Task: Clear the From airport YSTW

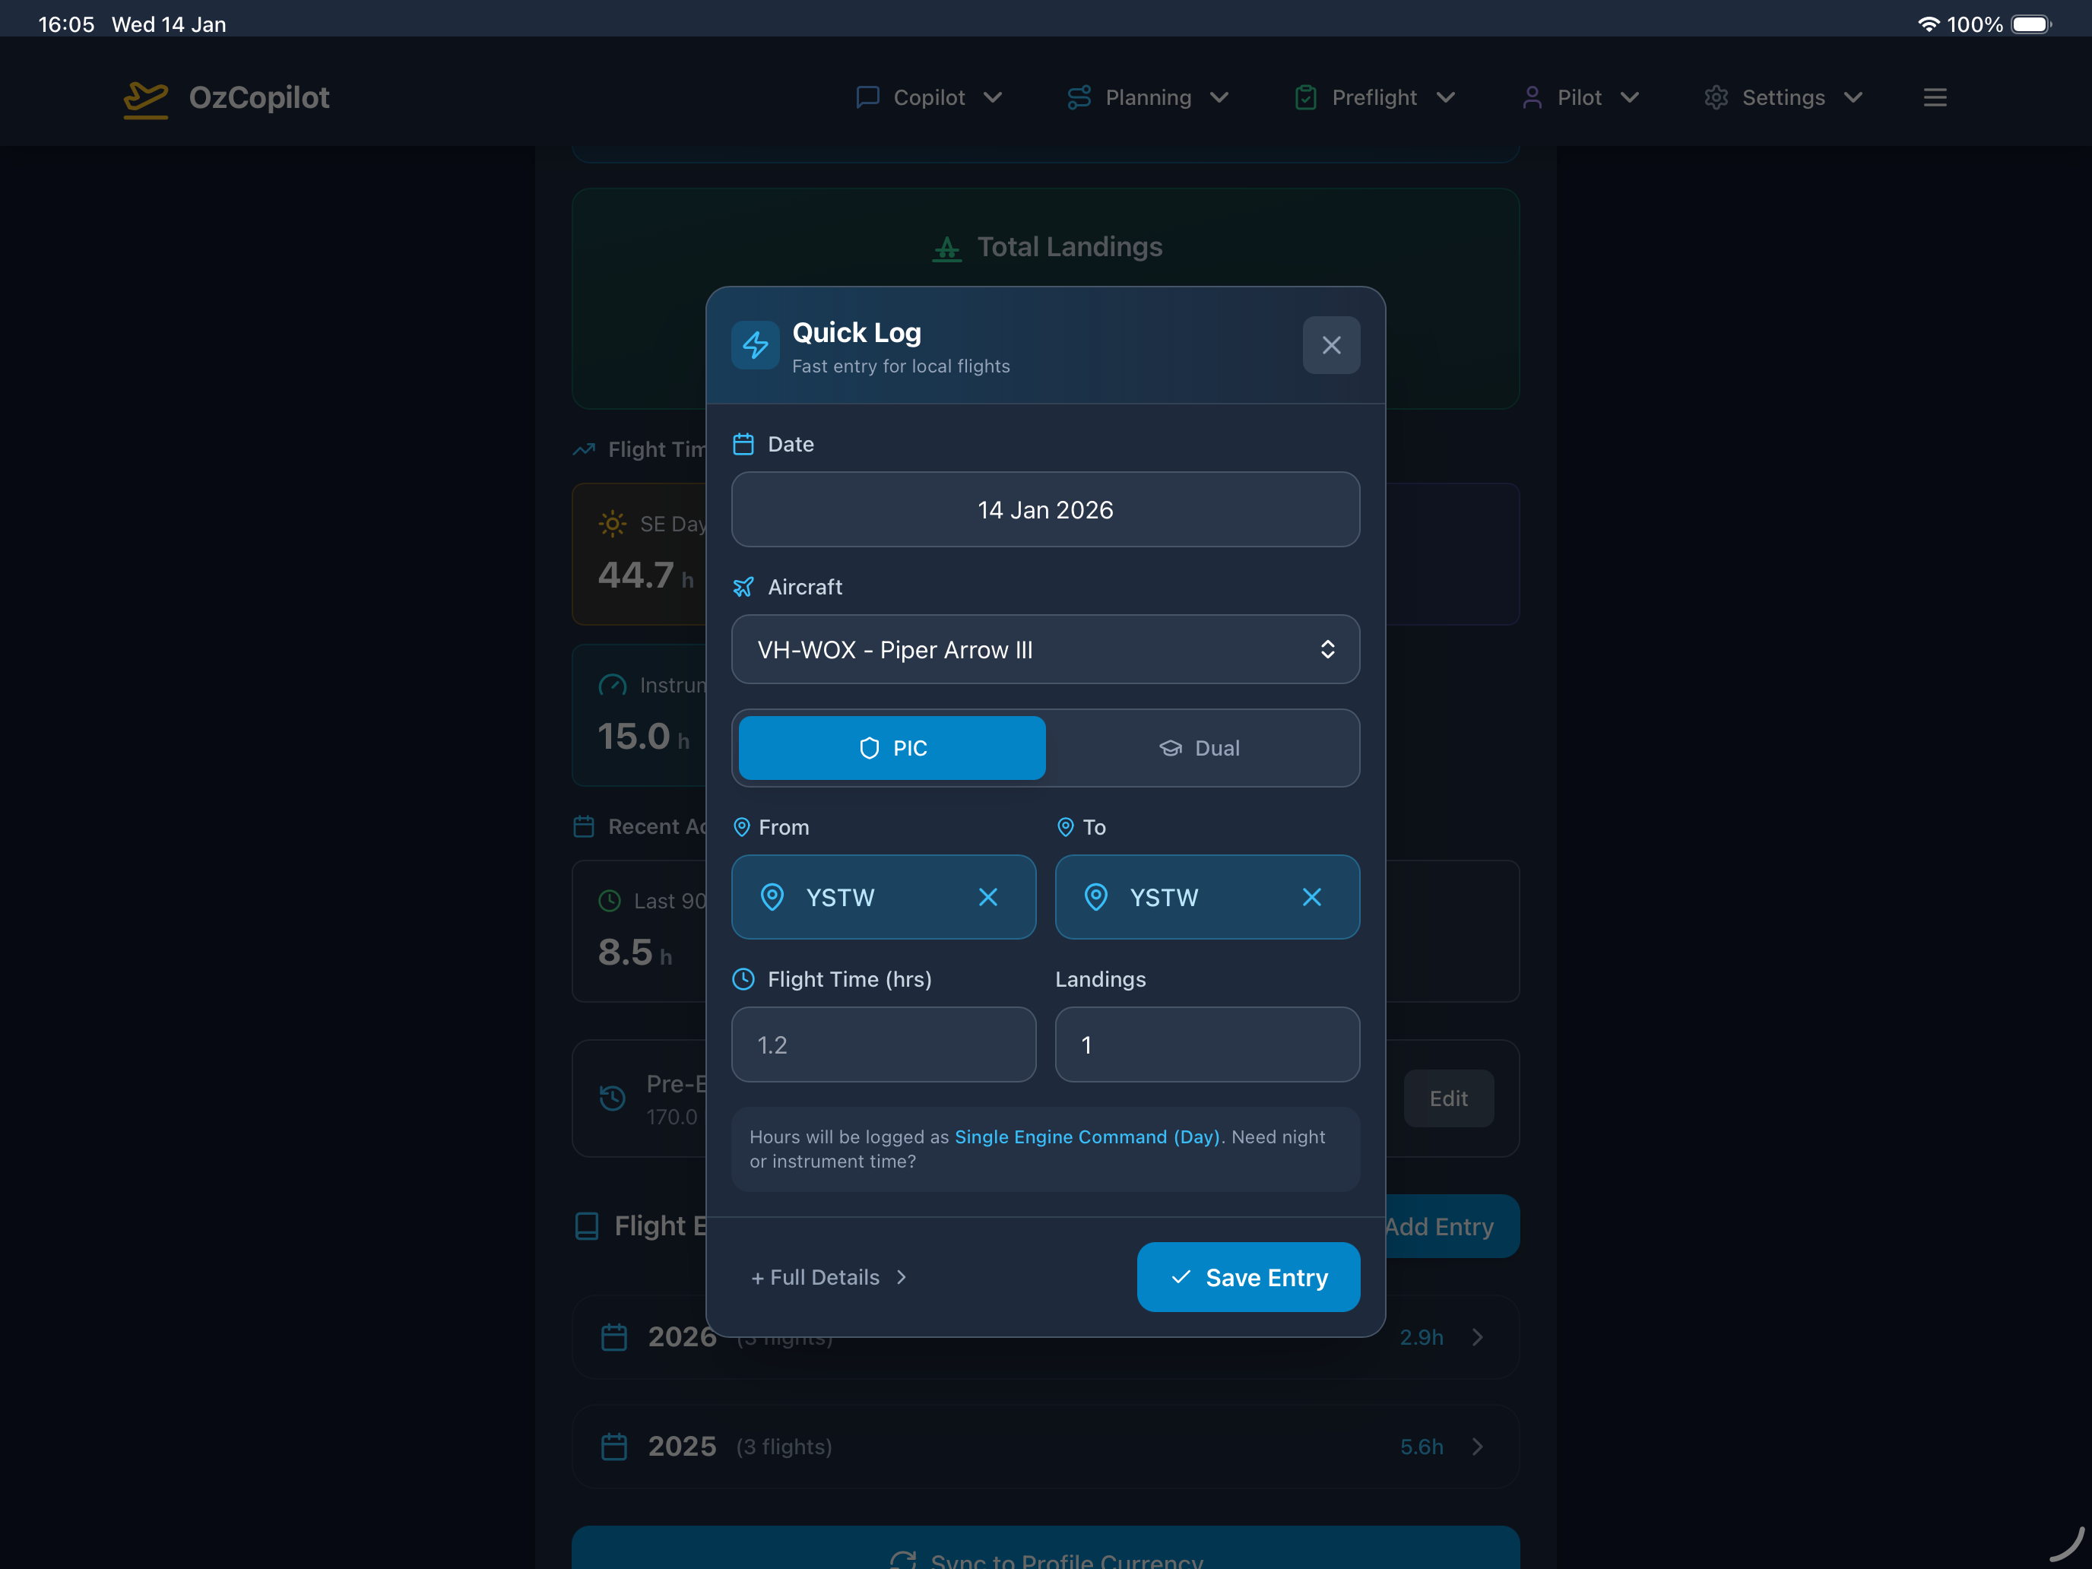Action: [987, 896]
